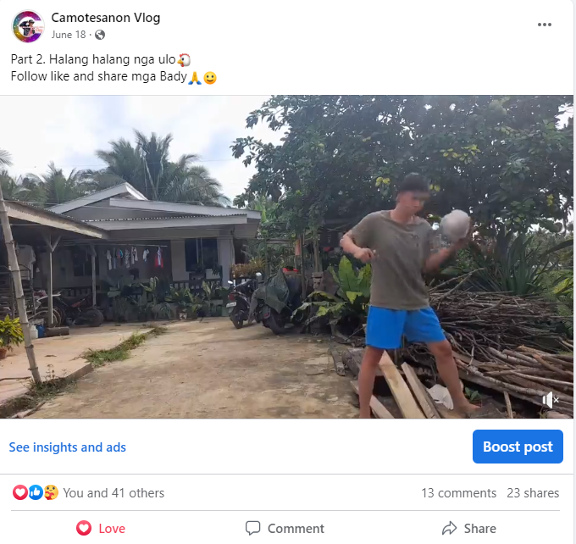This screenshot has height=544, width=576.
Task: Toggle the Love reaction on the post
Action: [x=101, y=528]
